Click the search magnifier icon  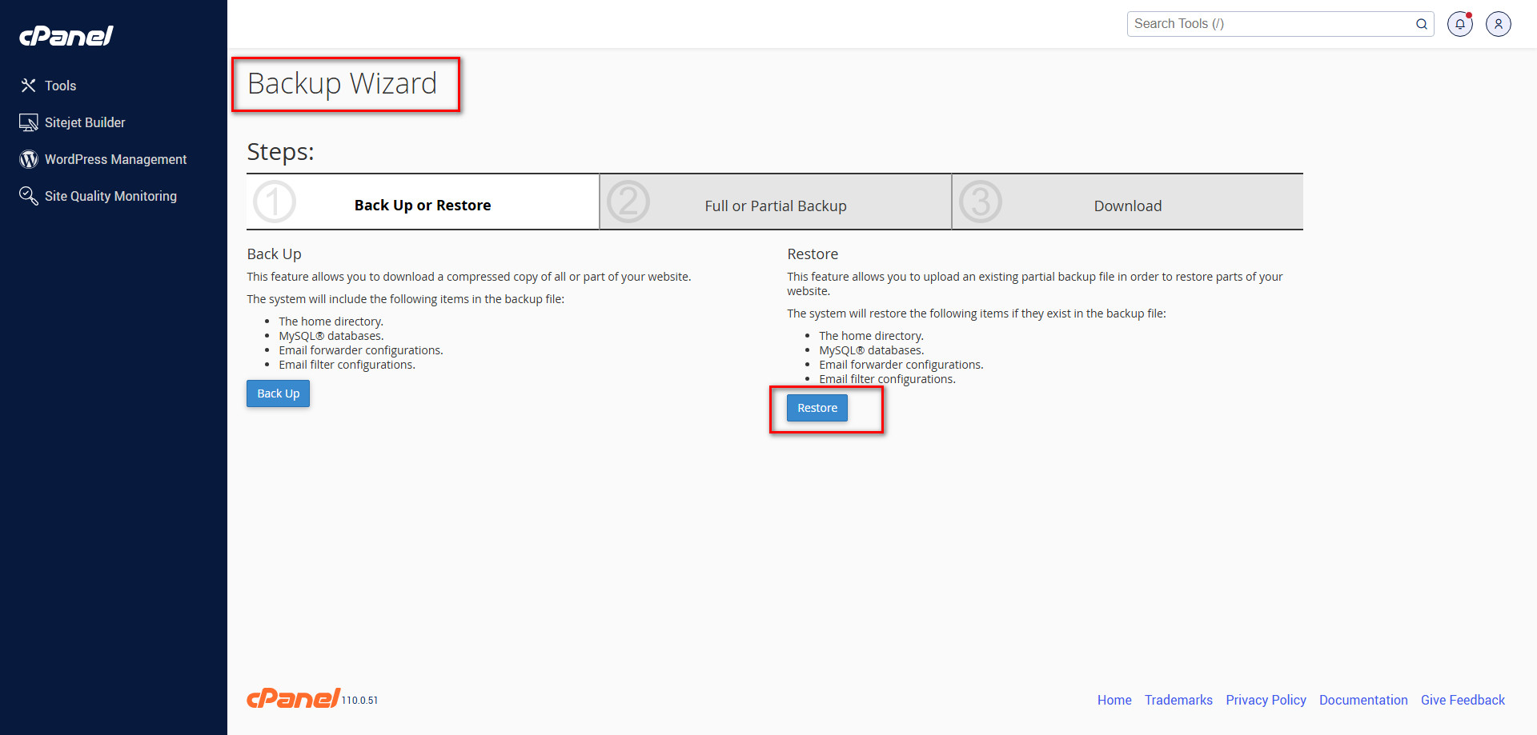pos(1421,24)
